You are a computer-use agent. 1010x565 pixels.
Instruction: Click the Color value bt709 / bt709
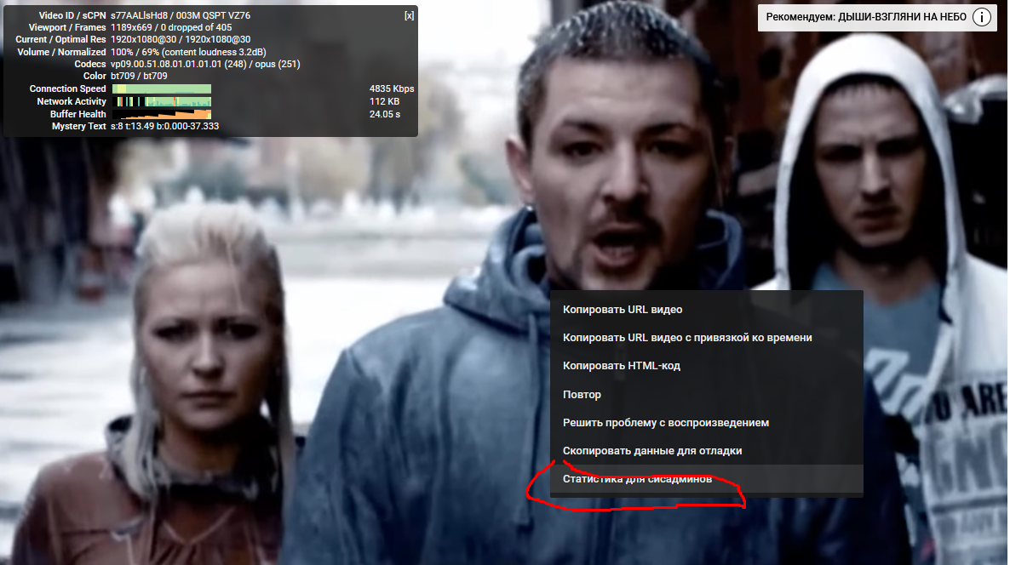click(x=139, y=76)
